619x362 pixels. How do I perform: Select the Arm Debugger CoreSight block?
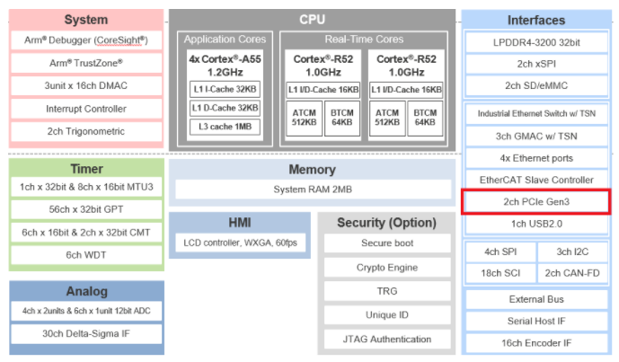84,40
